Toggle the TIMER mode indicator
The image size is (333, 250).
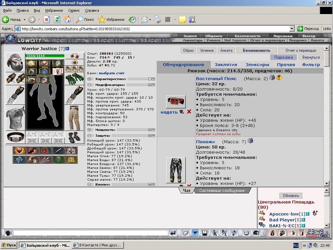324,236
